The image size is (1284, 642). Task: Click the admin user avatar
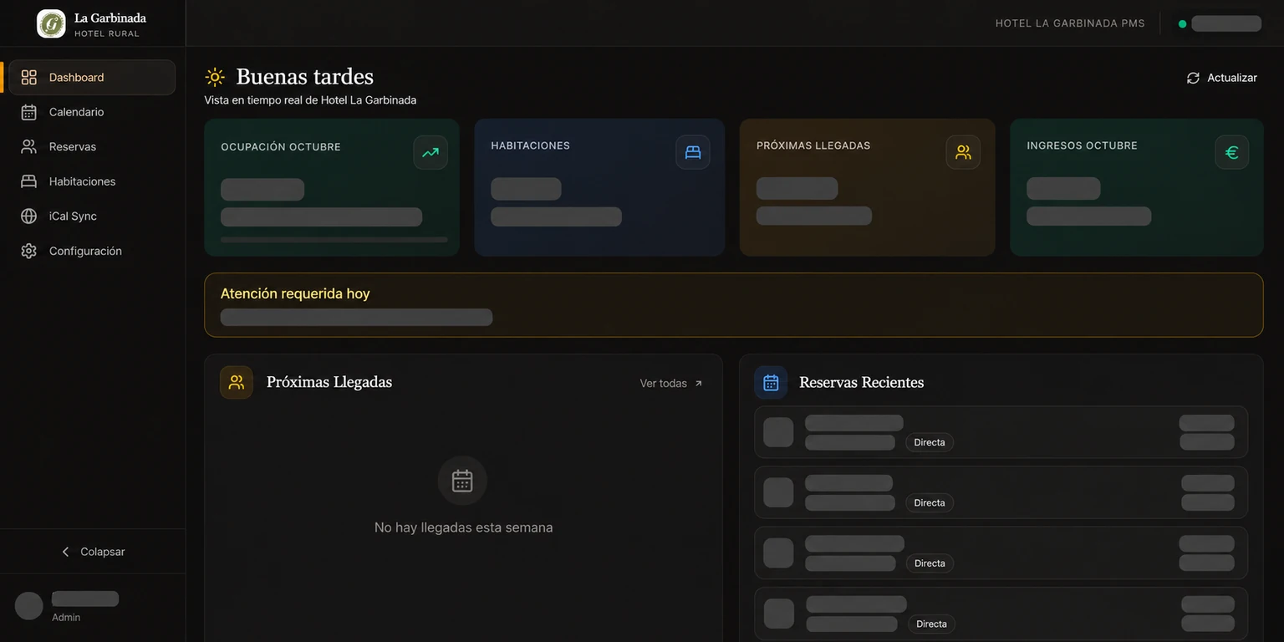pos(29,606)
